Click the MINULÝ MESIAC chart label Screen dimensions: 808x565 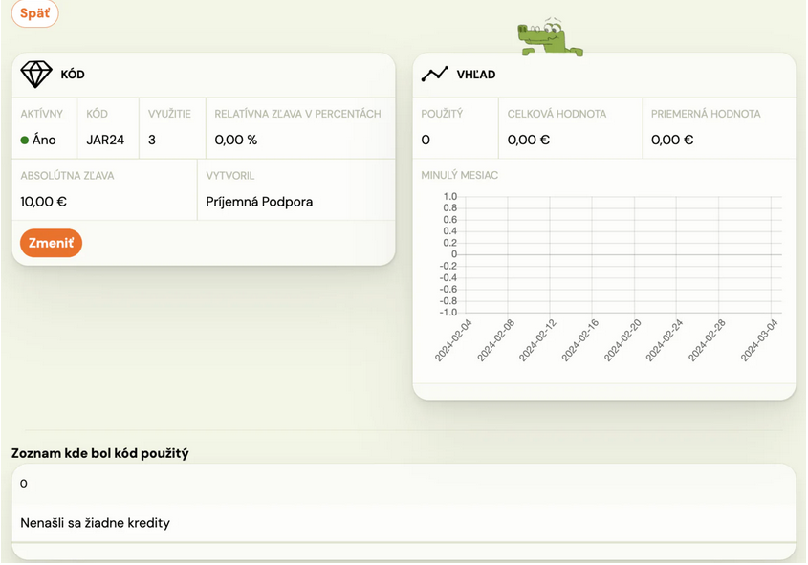pyautogui.click(x=460, y=175)
